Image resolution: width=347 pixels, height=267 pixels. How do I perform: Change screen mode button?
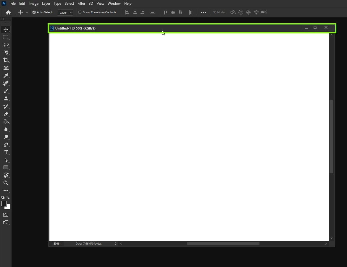point(6,222)
